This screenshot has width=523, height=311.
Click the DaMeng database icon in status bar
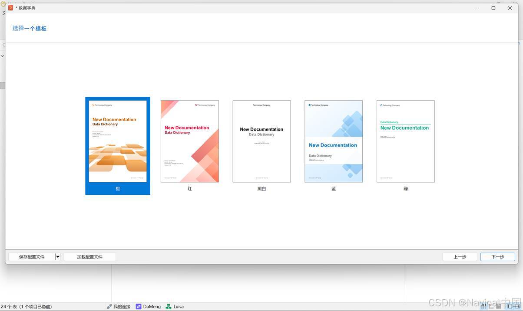[139, 307]
